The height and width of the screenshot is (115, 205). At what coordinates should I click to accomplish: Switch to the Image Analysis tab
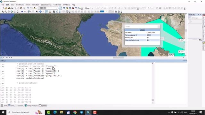tap(31, 105)
